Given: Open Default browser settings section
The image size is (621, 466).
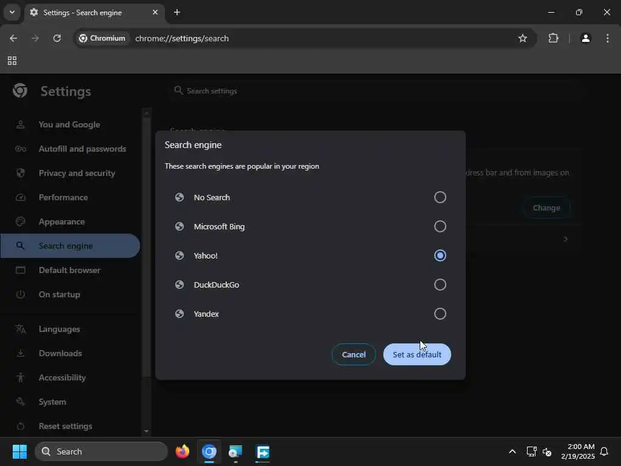Looking at the screenshot, I should click(x=69, y=270).
